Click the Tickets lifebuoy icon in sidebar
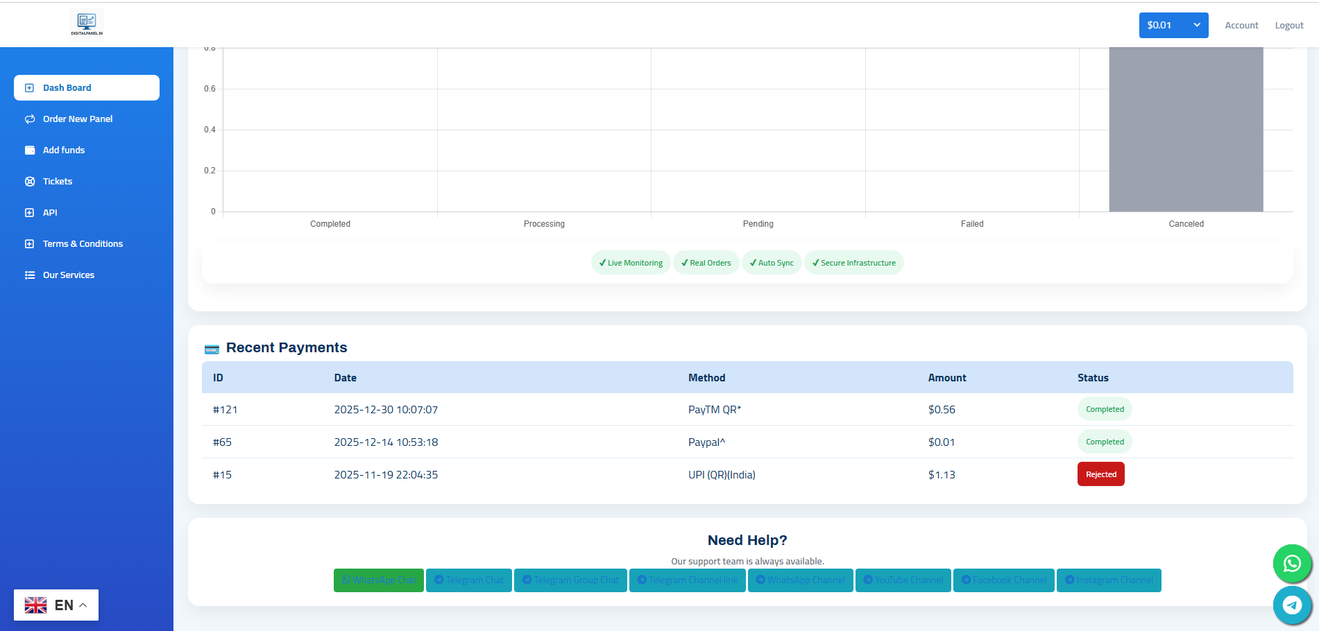Viewport: 1319px width, 631px height. (30, 182)
